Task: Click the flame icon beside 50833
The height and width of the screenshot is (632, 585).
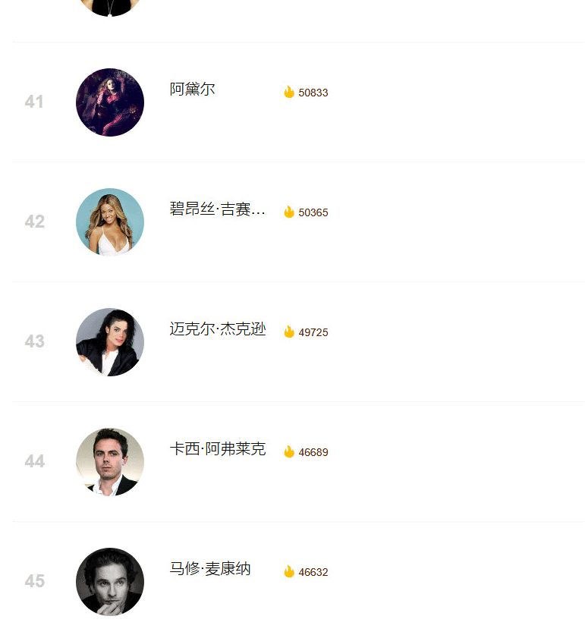Action: (289, 93)
